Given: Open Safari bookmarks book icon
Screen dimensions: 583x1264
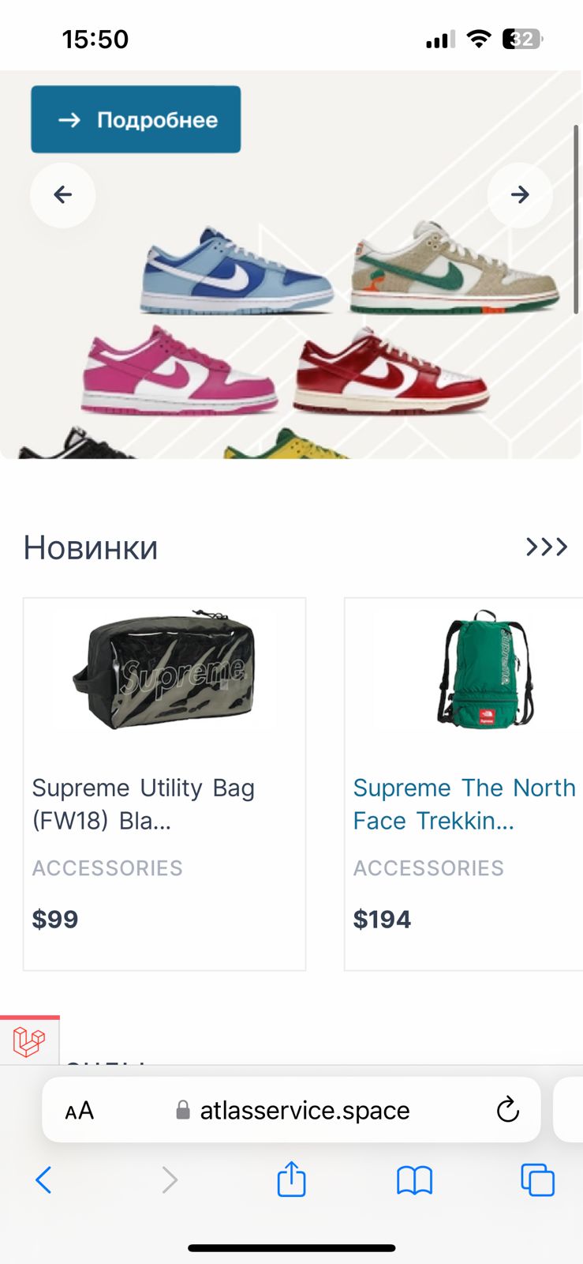Looking at the screenshot, I should (x=414, y=1181).
